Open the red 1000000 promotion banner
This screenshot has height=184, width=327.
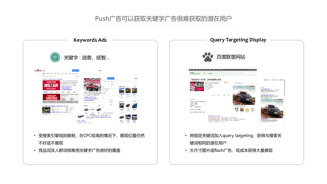(x=51, y=98)
